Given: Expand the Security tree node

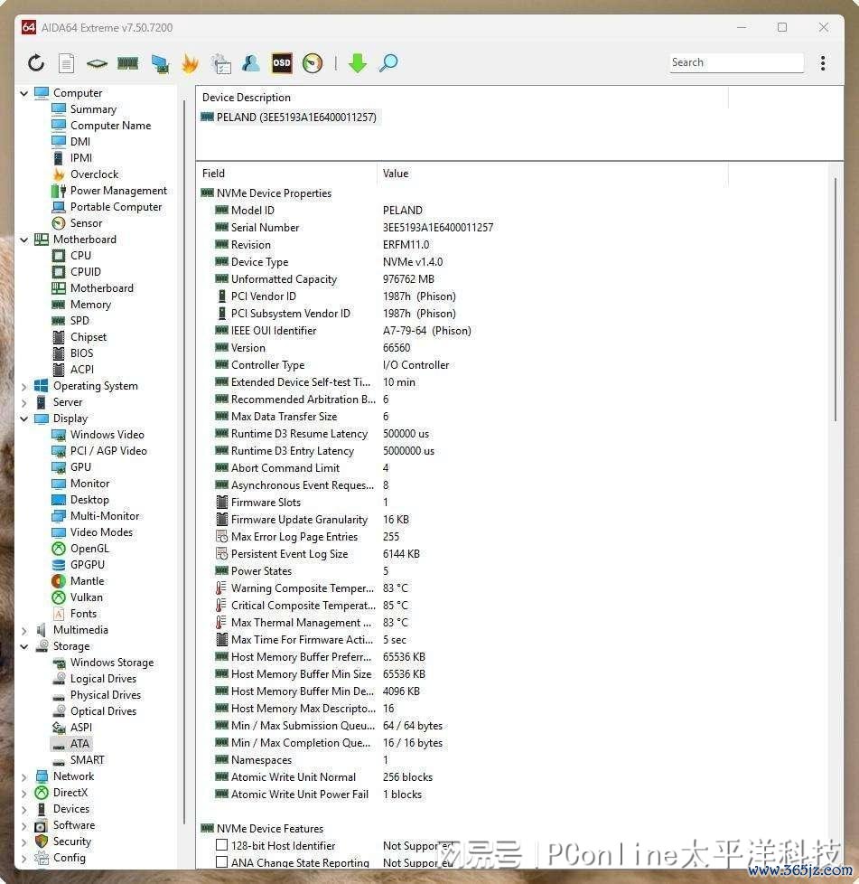Looking at the screenshot, I should tap(23, 842).
